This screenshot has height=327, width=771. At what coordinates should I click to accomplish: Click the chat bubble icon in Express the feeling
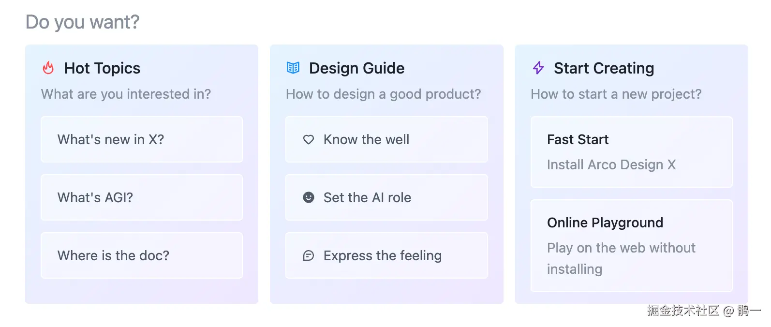[x=309, y=255]
